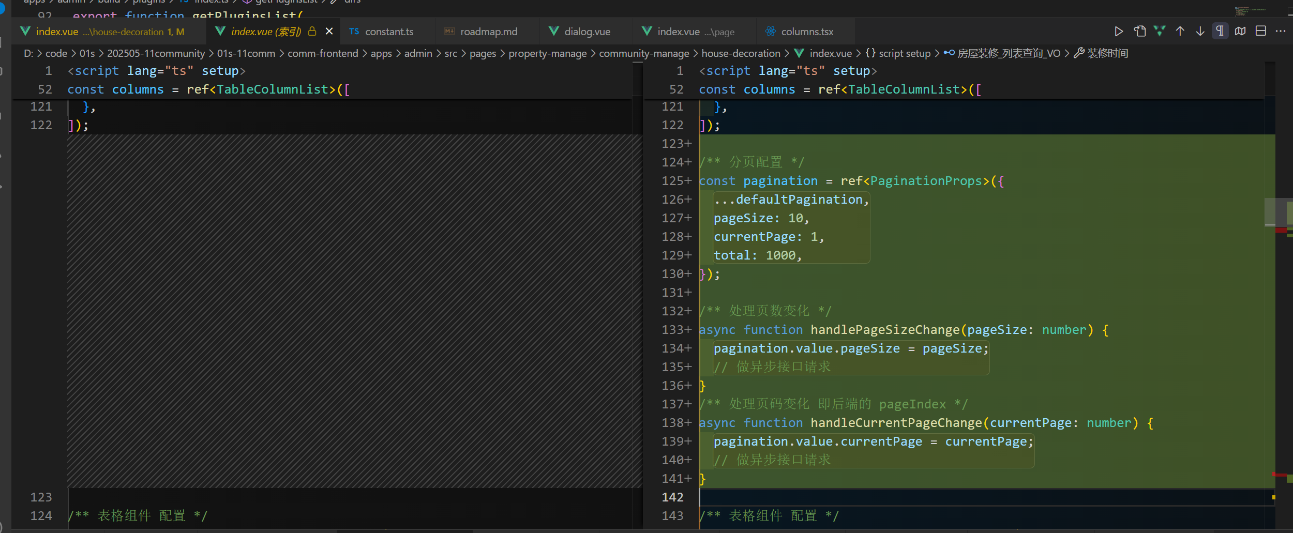Click breadcrumb '01s' folder
The height and width of the screenshot is (533, 1293).
pos(87,53)
